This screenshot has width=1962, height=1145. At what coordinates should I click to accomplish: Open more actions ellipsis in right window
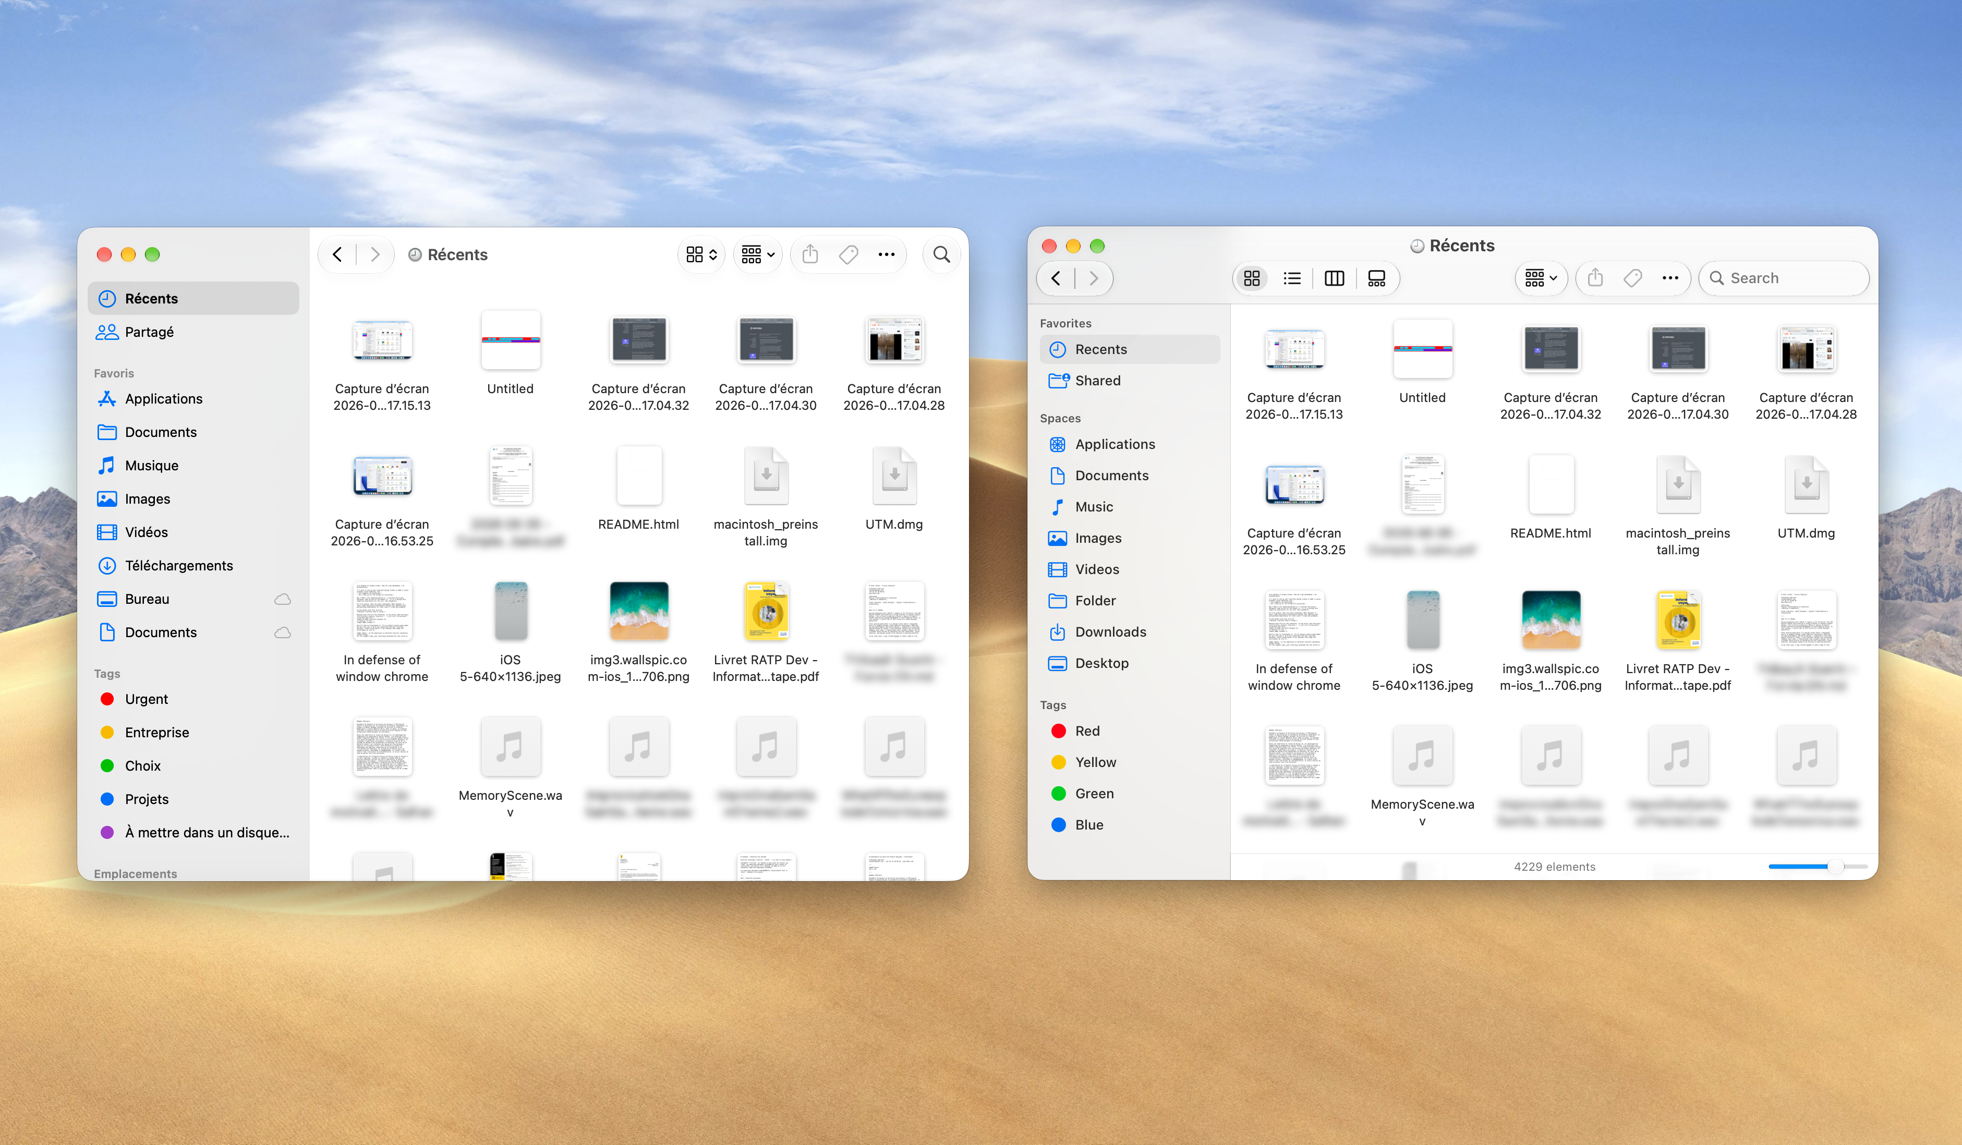pos(1670,278)
